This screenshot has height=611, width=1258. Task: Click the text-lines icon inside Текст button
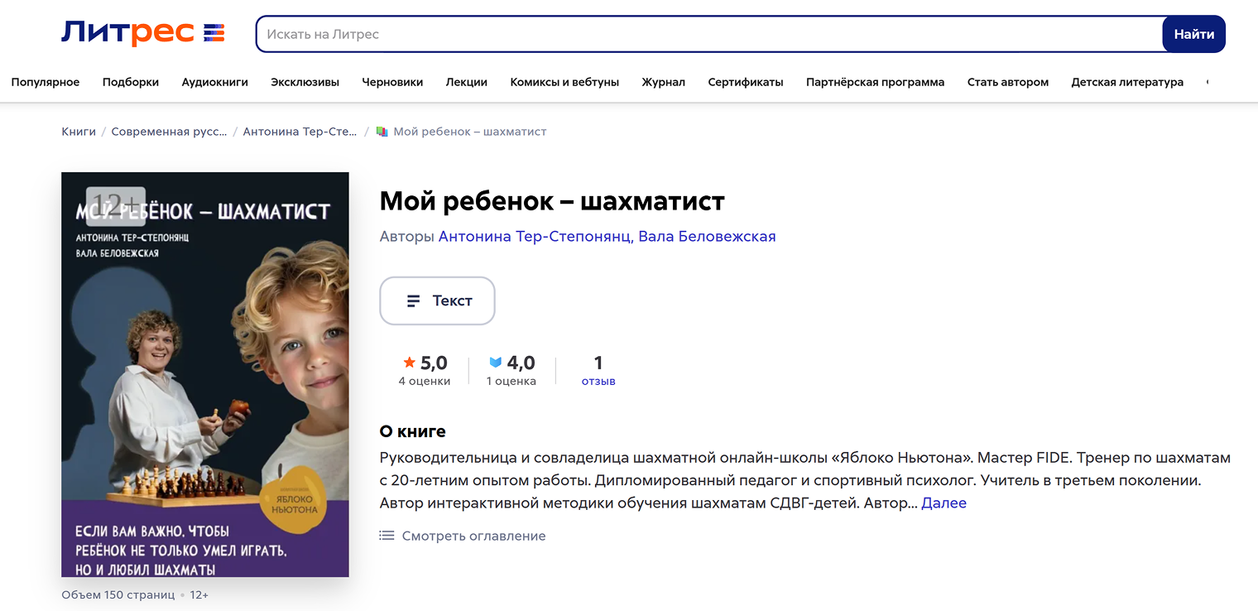point(414,301)
